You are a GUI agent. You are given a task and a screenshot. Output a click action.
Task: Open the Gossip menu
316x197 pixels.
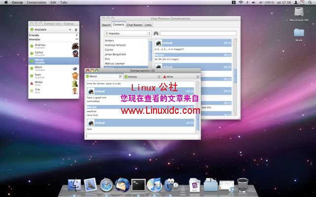pyautogui.click(x=17, y=2)
